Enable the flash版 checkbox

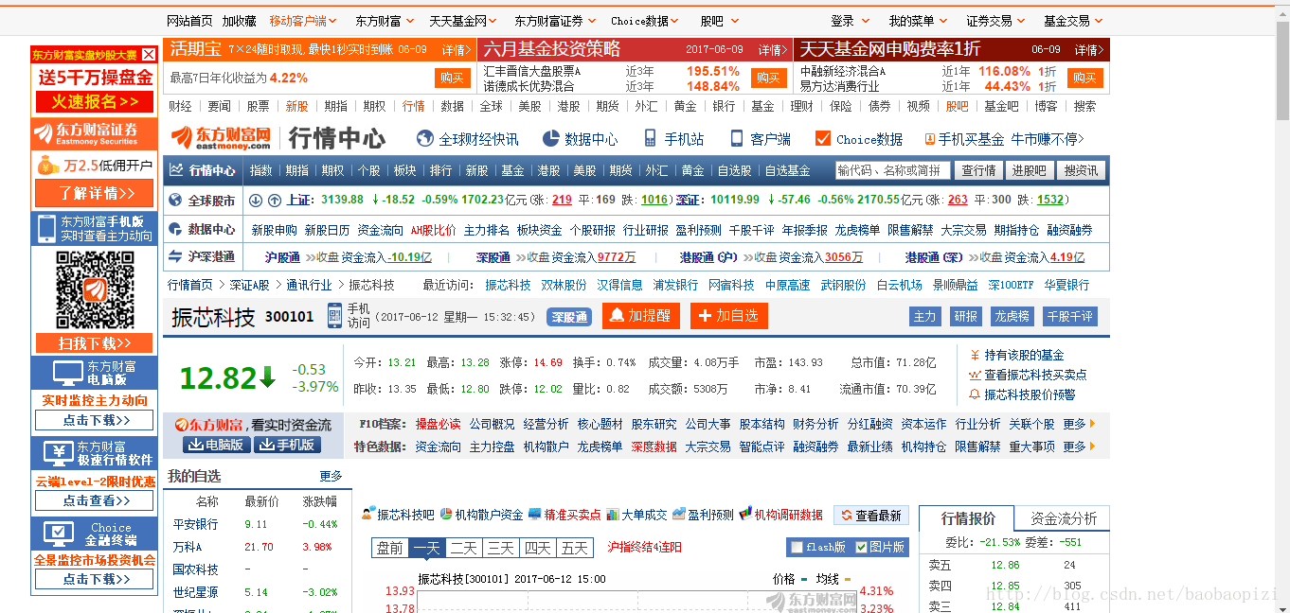(796, 547)
